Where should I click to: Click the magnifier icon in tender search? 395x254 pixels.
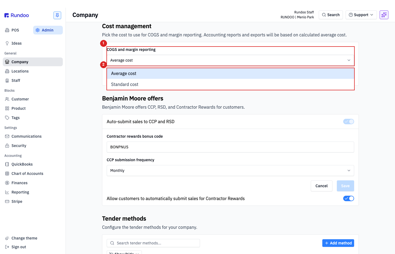112,243
